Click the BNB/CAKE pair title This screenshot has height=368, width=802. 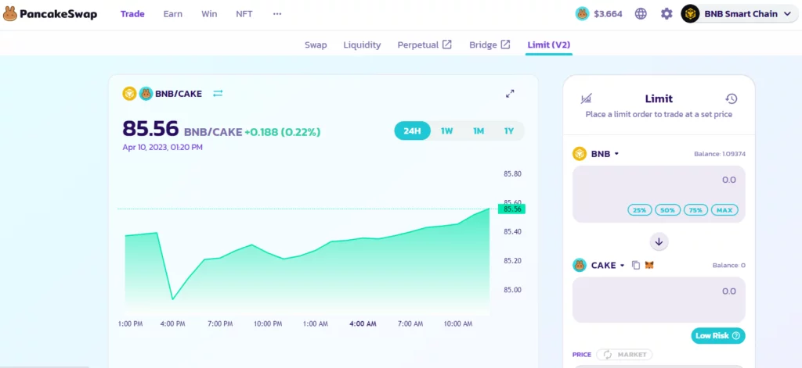click(x=179, y=94)
